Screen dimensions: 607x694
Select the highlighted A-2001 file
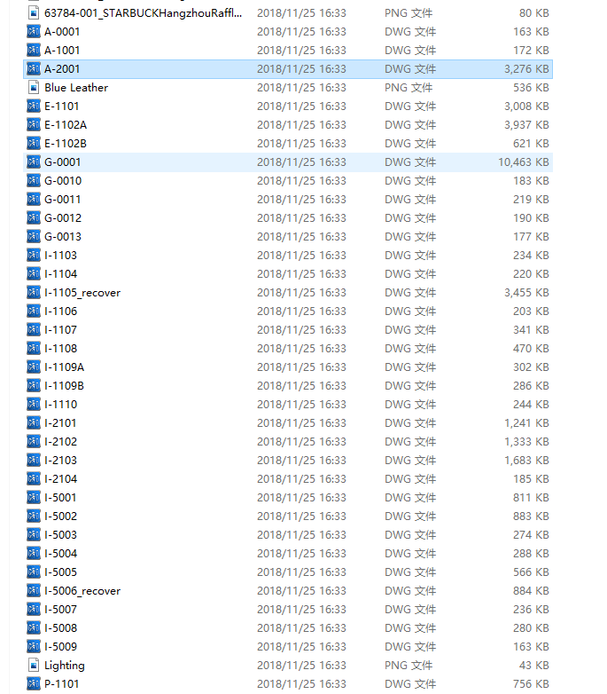pos(62,69)
